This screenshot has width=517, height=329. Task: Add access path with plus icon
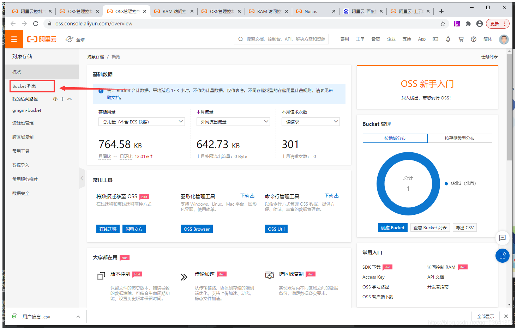[62, 99]
